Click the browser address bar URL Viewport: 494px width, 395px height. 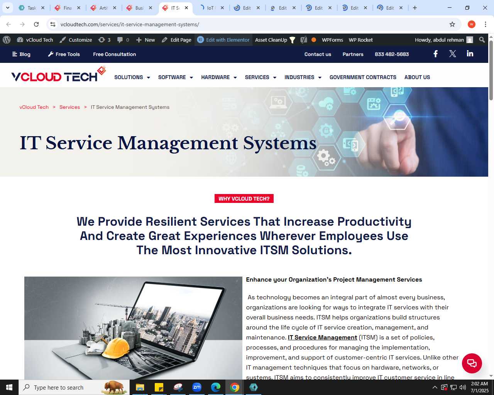(x=130, y=24)
